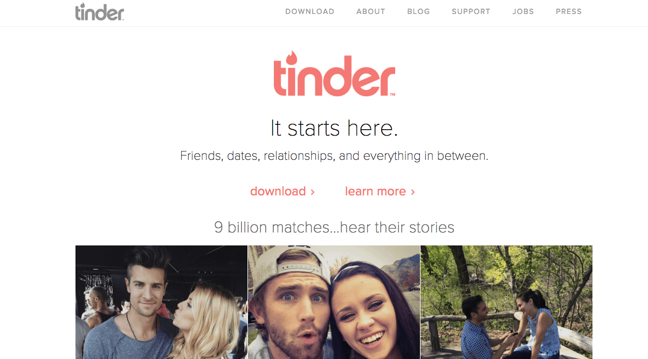Click the "It starts here." headline
This screenshot has width=648, height=359.
coord(334,129)
